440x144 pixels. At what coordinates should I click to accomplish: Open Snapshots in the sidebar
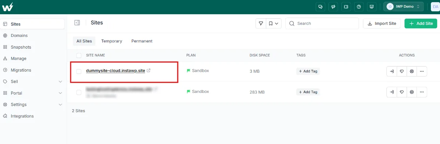[x=32, y=47]
